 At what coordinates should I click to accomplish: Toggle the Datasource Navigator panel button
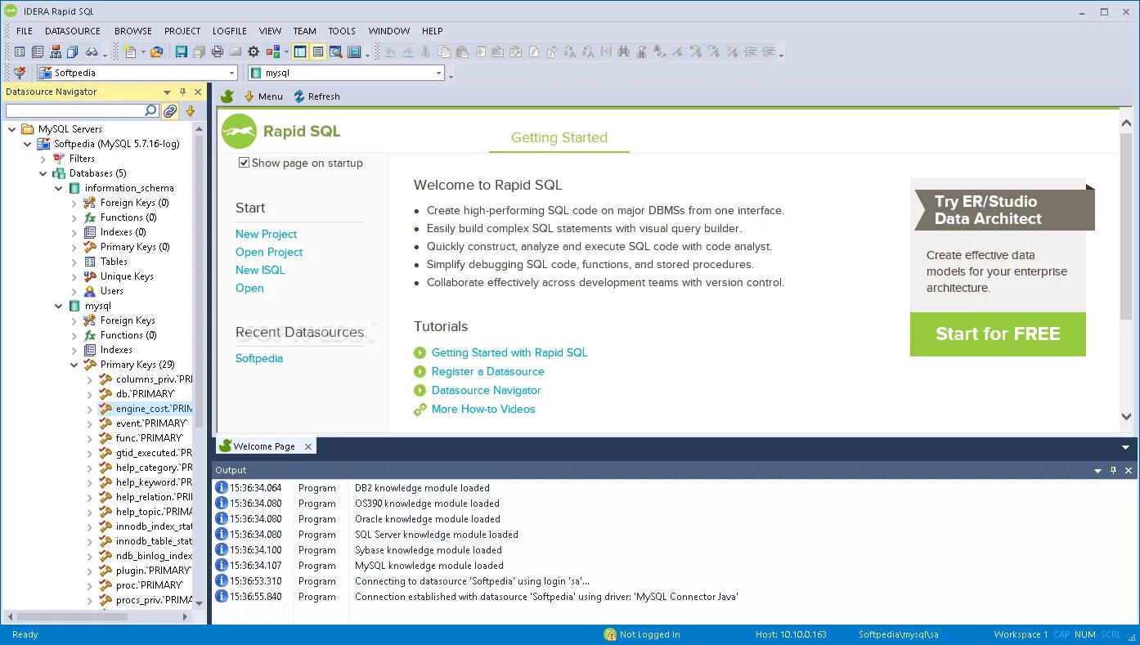[299, 52]
